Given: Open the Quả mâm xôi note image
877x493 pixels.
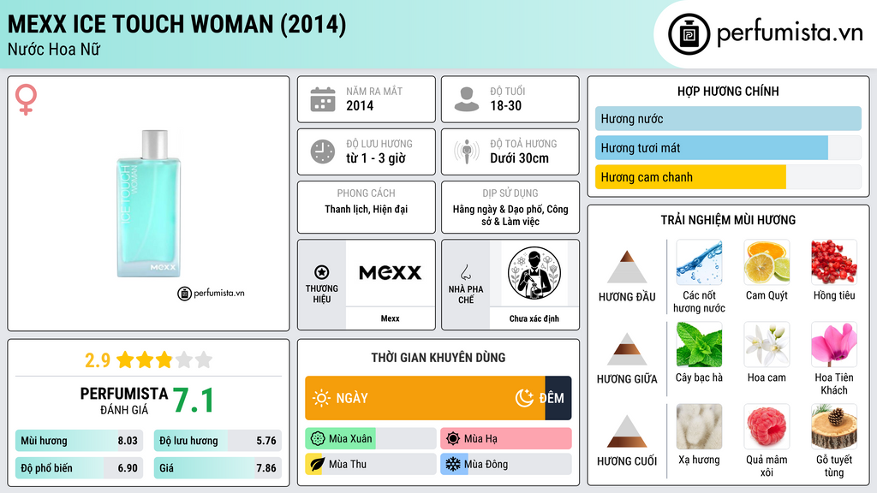Looking at the screenshot, I should [x=767, y=426].
